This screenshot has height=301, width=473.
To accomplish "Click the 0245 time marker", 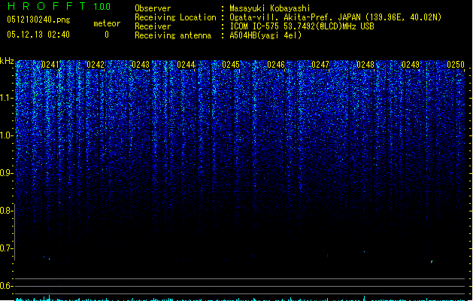I will (231, 65).
